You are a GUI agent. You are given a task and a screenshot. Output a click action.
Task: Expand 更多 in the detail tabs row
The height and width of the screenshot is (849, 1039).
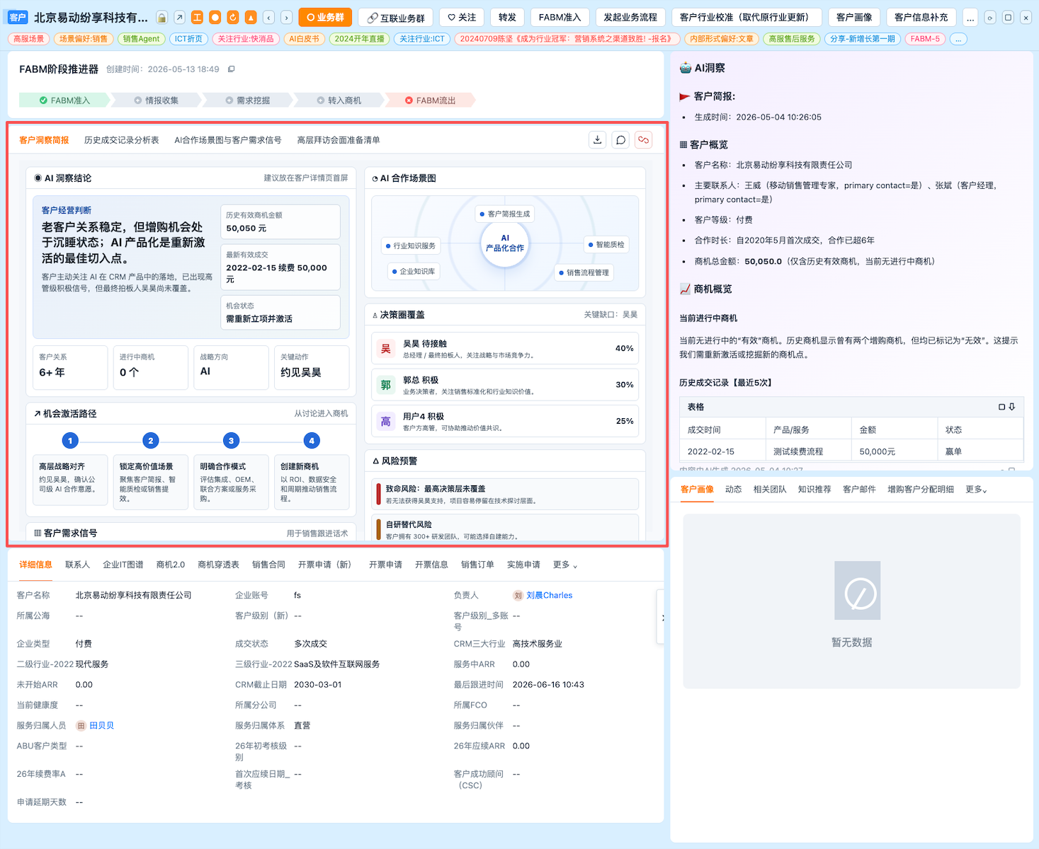[565, 565]
